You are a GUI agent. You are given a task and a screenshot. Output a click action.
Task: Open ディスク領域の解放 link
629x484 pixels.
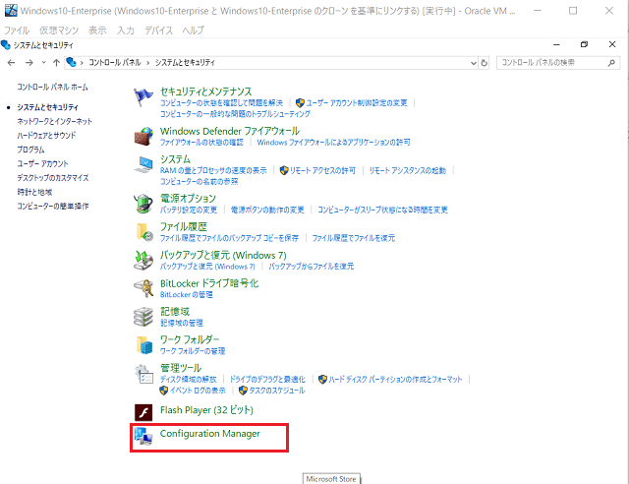click(188, 379)
